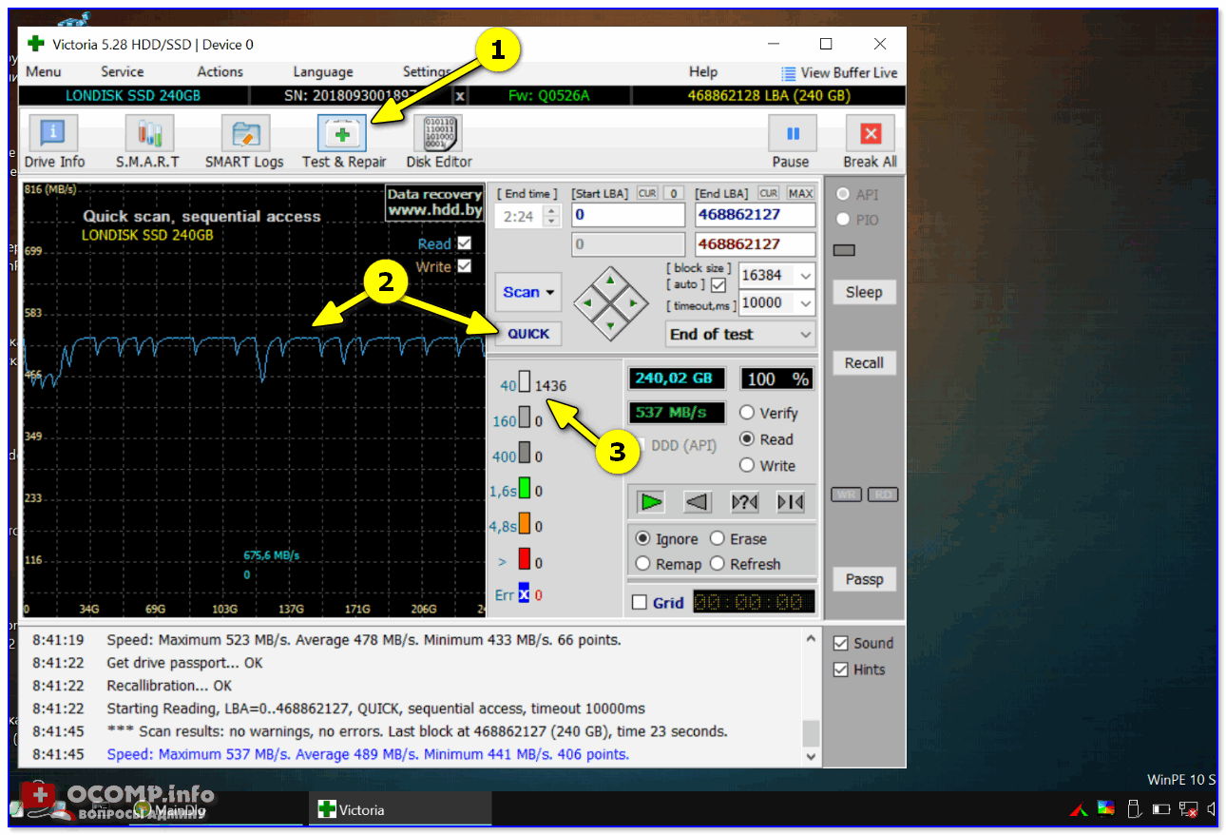Toggle the Sound checkbox
The image size is (1226, 835).
coord(840,643)
